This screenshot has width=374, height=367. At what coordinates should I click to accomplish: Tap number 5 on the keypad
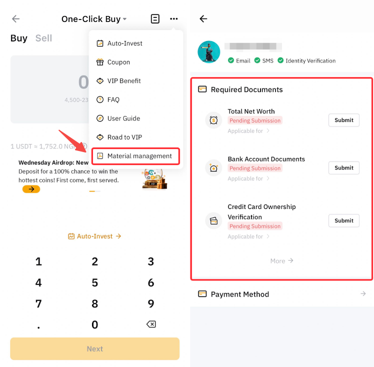point(95,283)
